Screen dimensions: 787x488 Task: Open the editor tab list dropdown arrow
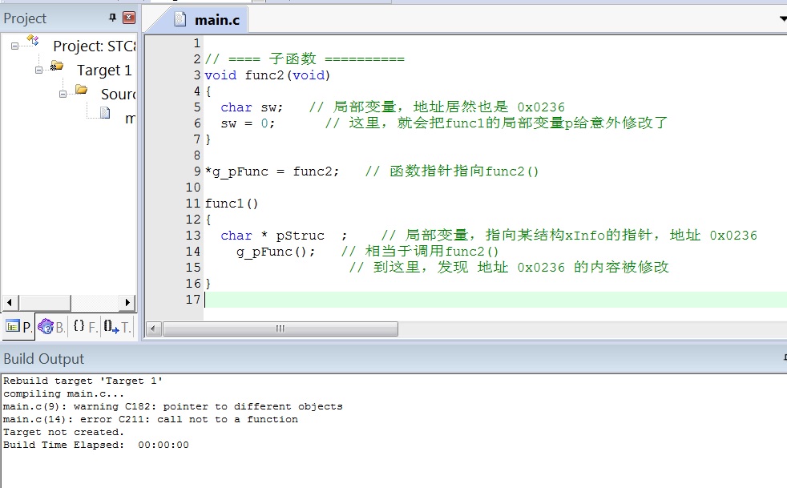click(x=782, y=18)
